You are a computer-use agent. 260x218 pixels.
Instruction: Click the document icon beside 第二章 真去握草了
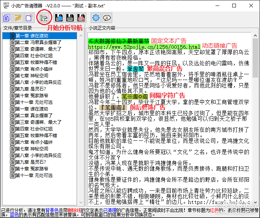13,115
